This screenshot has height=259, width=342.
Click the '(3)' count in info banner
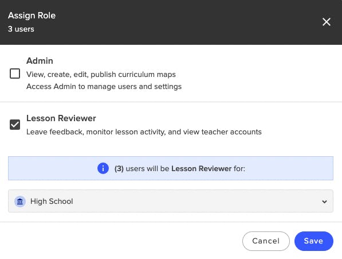coord(119,169)
